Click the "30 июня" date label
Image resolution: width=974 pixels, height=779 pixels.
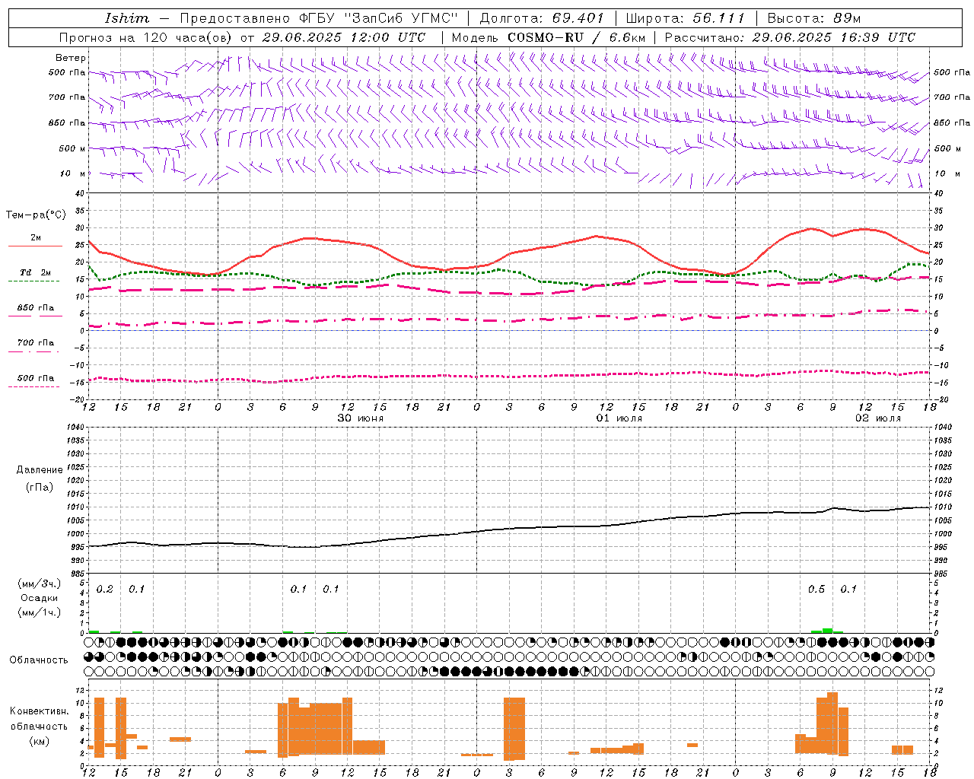point(361,418)
